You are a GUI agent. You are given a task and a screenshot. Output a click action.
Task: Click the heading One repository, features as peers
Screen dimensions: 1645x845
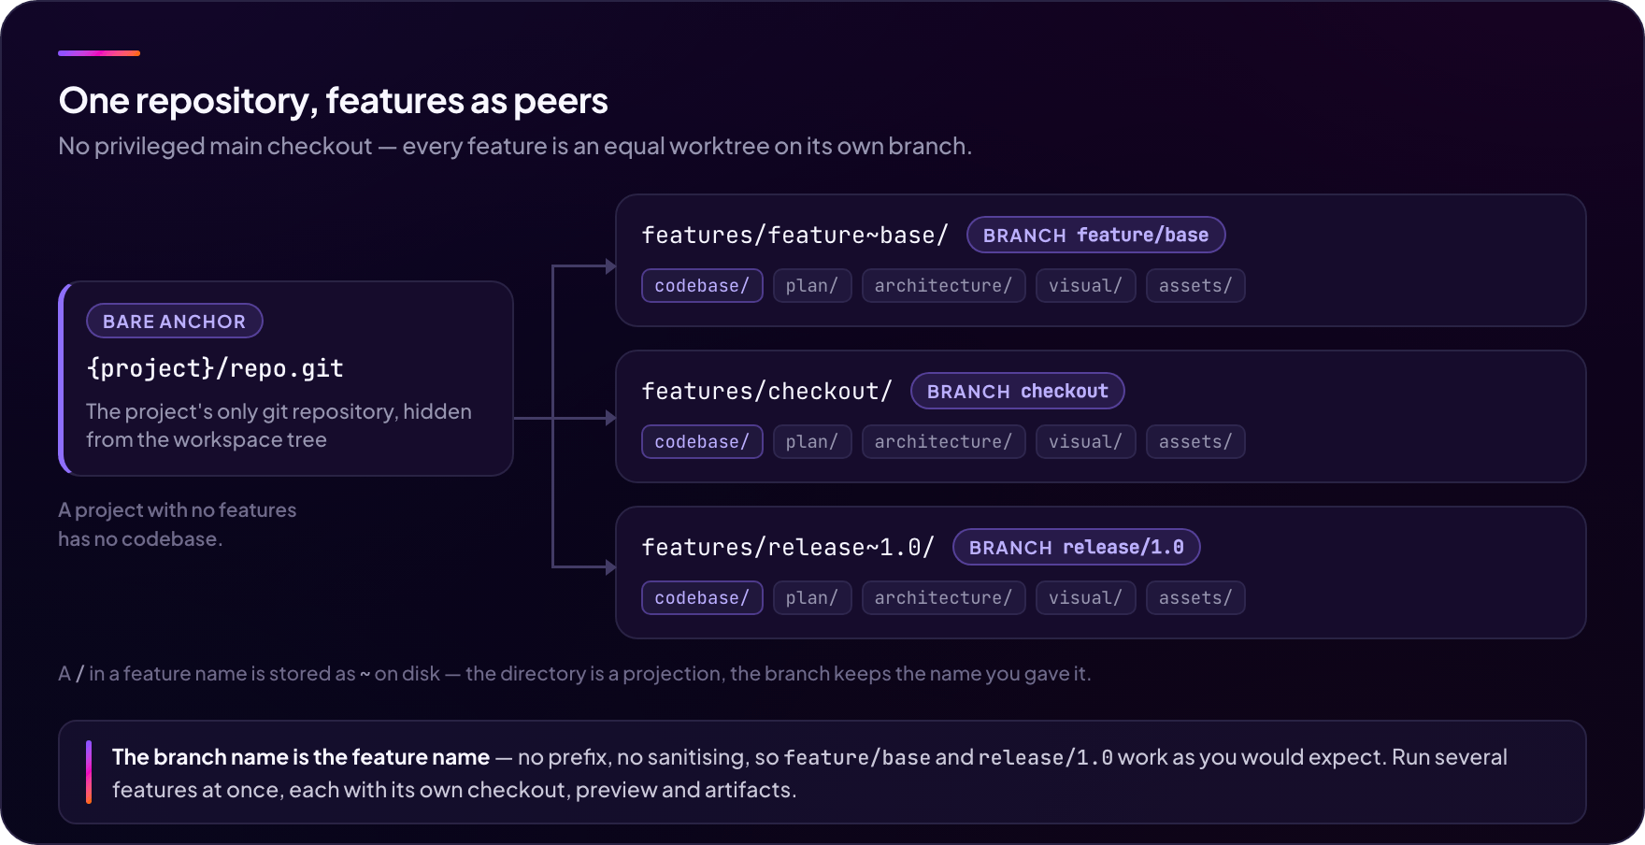tap(333, 101)
